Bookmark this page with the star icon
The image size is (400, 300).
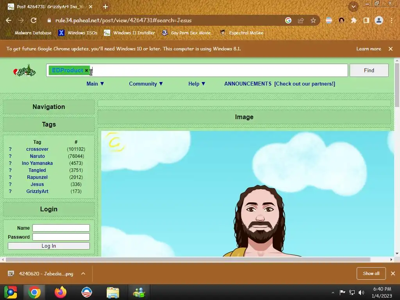tap(313, 20)
